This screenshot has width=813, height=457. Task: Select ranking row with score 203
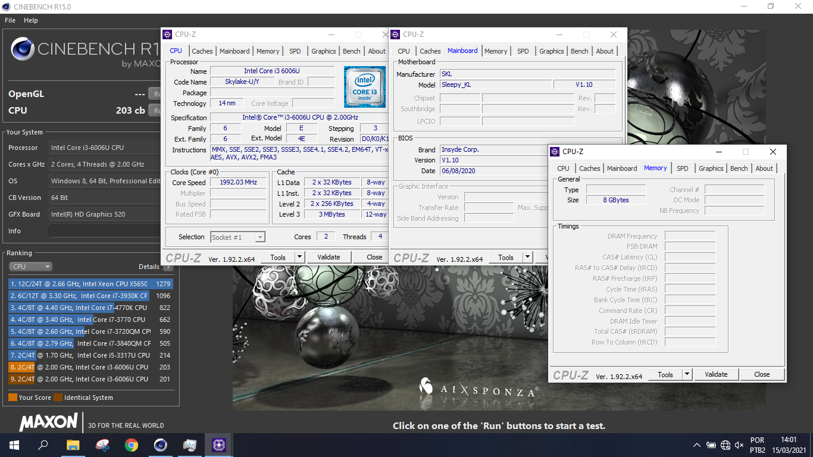coord(90,367)
